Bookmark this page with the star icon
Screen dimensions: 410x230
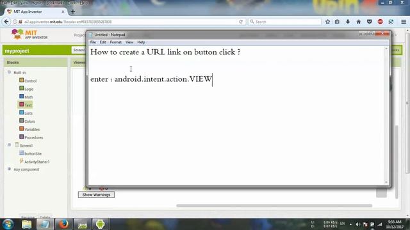327,22
